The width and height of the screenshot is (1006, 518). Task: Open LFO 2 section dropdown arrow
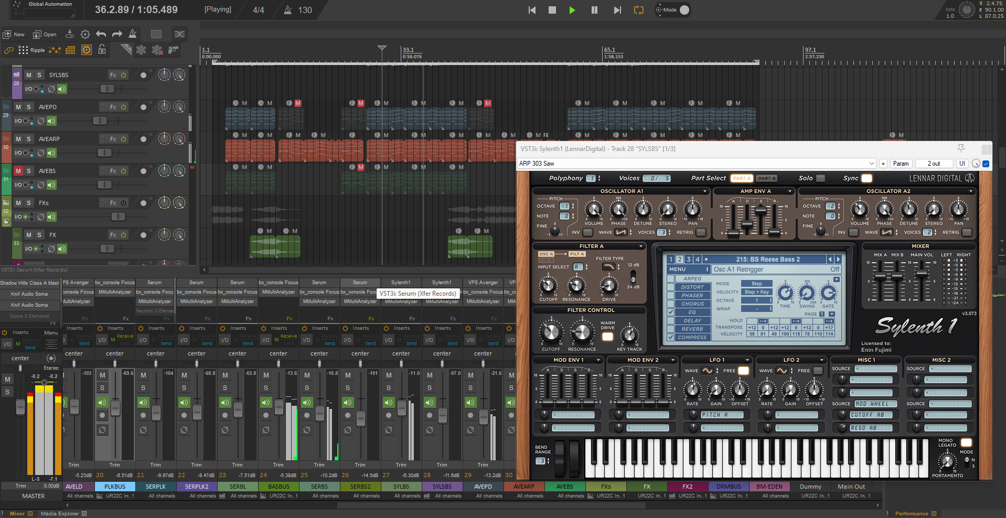[x=822, y=360]
